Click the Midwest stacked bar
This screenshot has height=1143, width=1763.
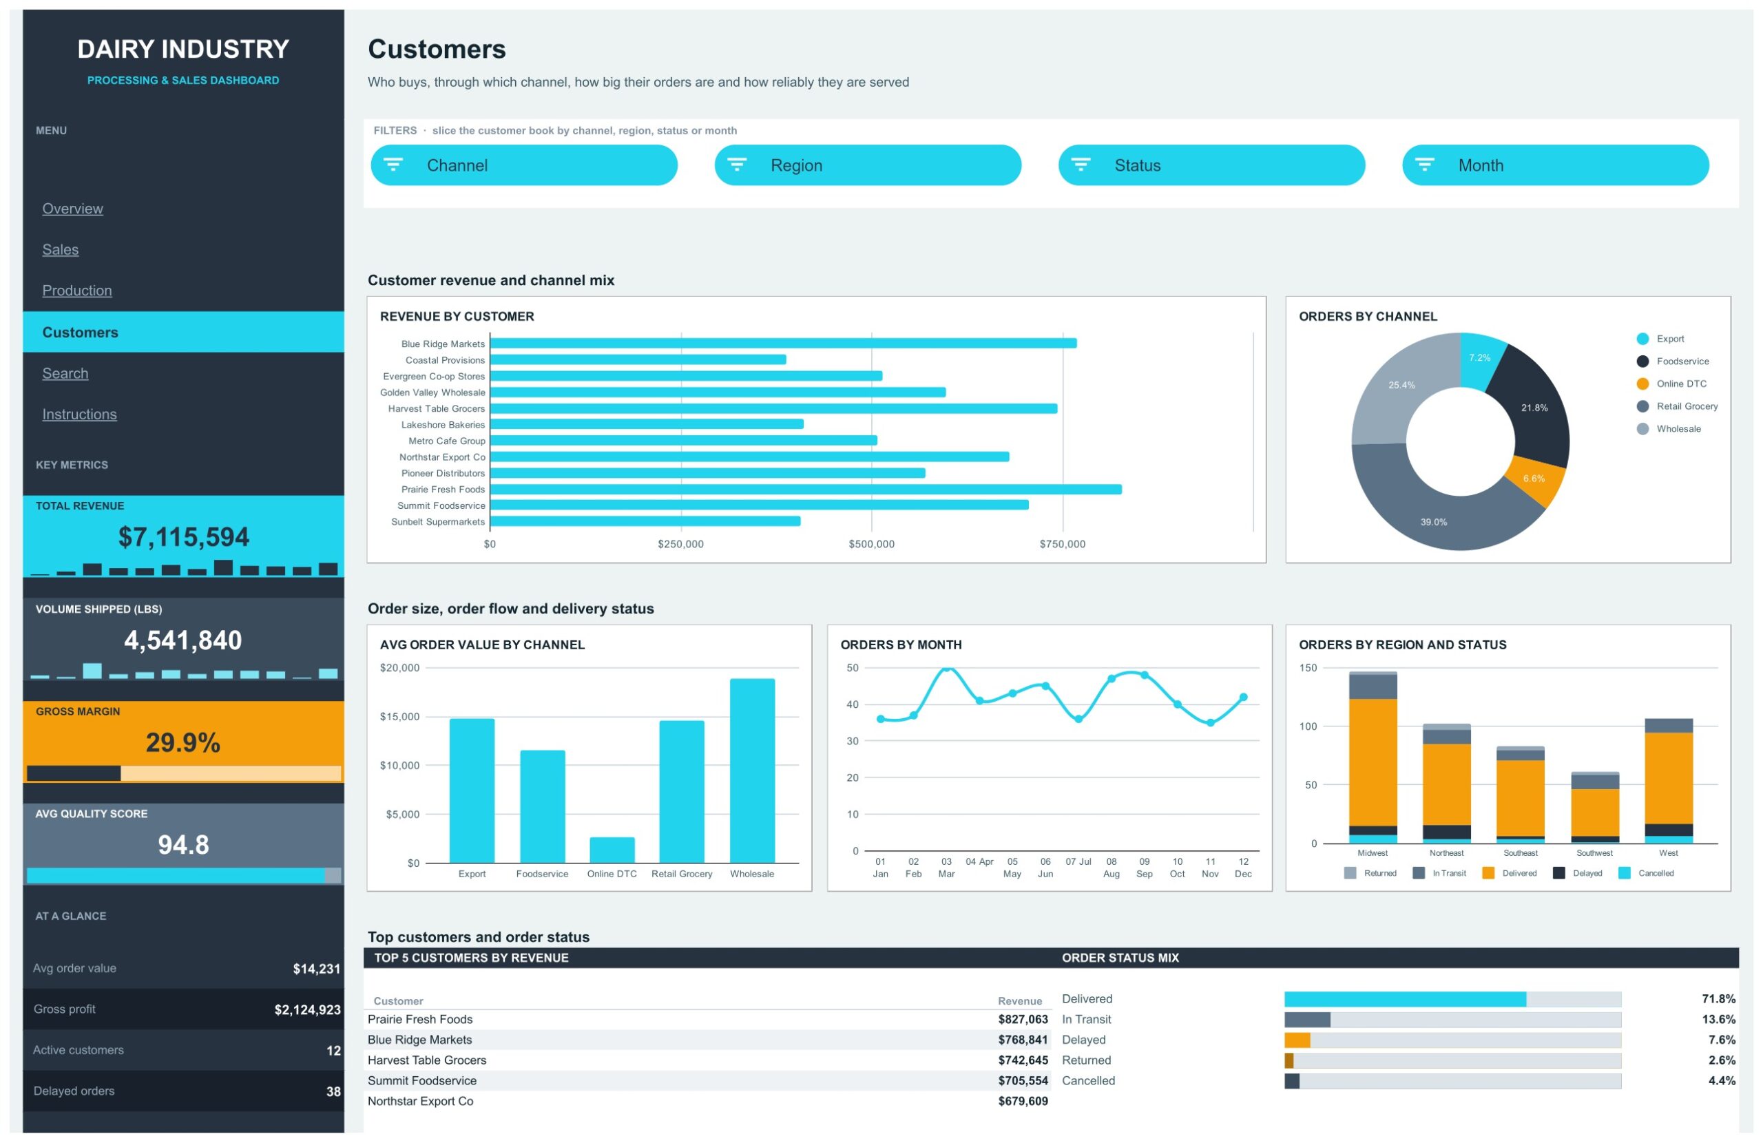[1373, 758]
